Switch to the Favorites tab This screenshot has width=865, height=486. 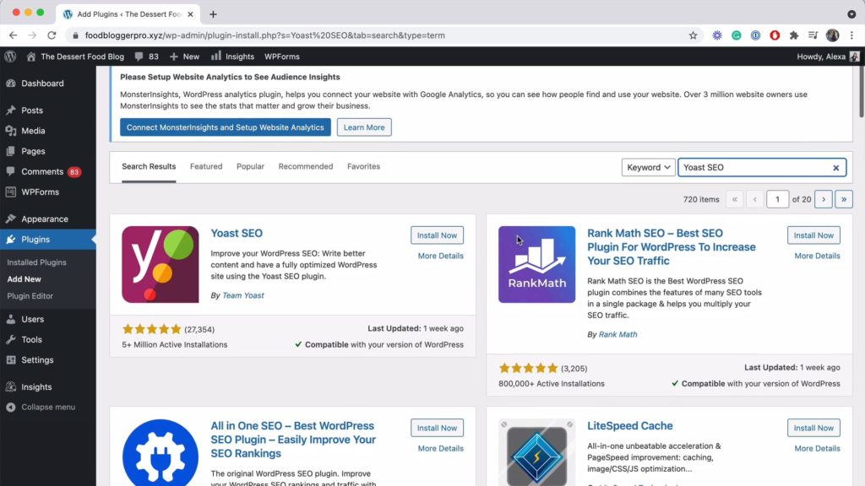coord(363,166)
